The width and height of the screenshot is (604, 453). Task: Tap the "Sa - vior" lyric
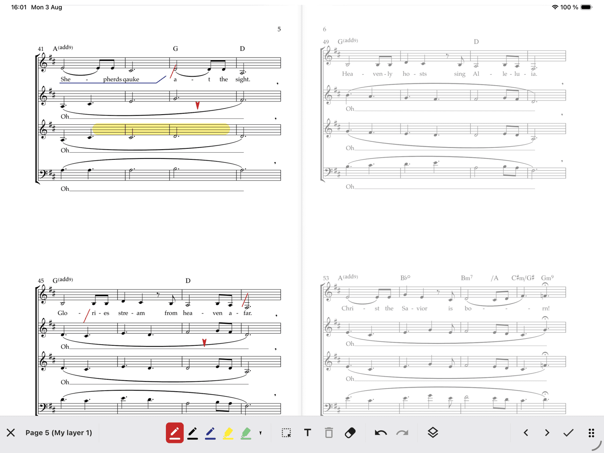414,308
